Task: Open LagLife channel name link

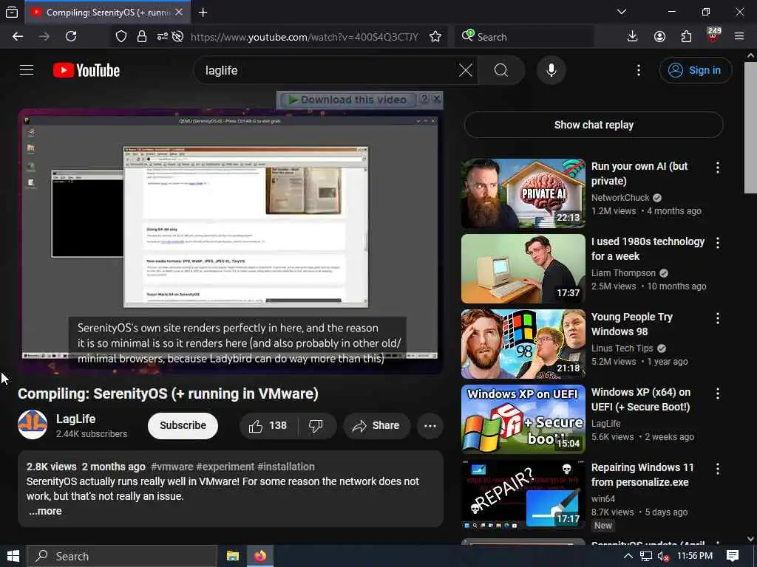Action: [x=76, y=419]
